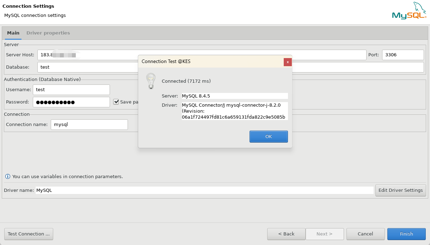Click into the Username field

click(71, 90)
